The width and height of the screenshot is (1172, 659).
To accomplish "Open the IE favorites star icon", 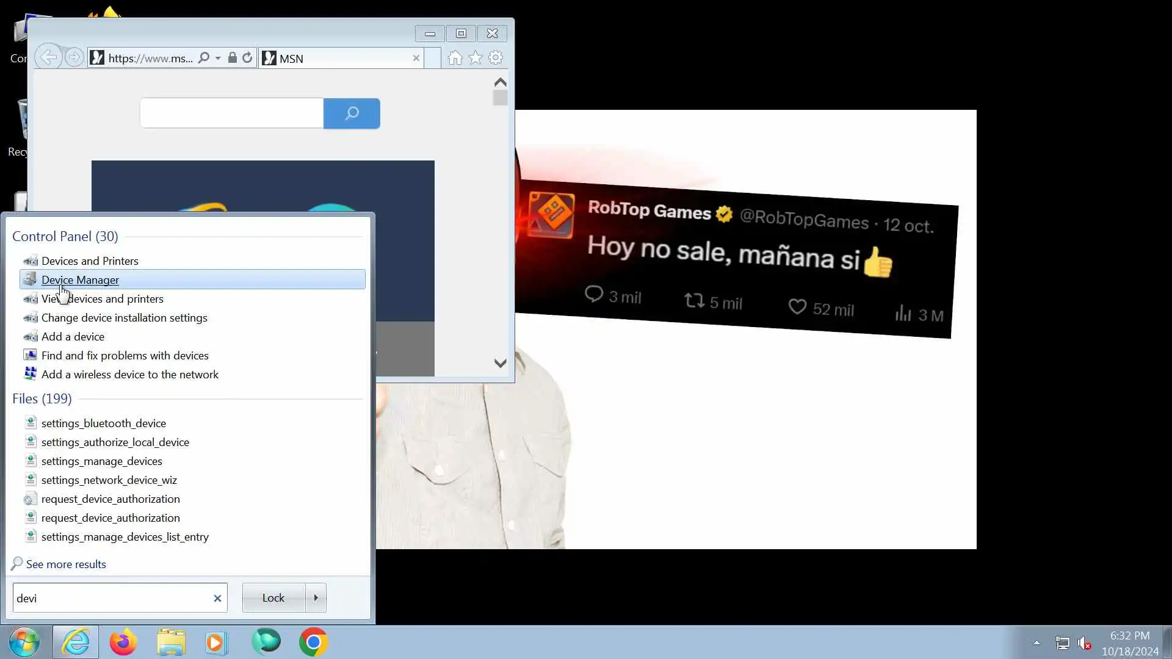I will point(476,58).
